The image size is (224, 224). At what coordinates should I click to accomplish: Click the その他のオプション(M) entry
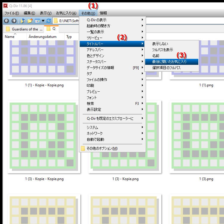click(112, 148)
